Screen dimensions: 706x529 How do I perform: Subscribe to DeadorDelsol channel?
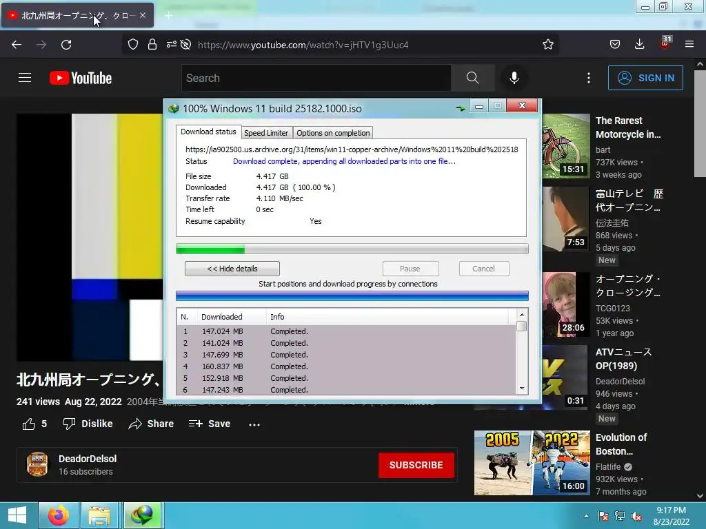[416, 465]
